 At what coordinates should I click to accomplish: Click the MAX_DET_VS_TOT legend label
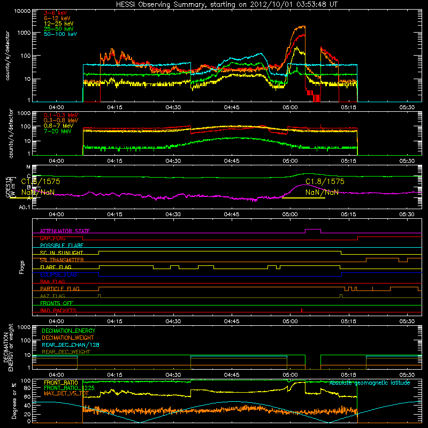[66, 393]
